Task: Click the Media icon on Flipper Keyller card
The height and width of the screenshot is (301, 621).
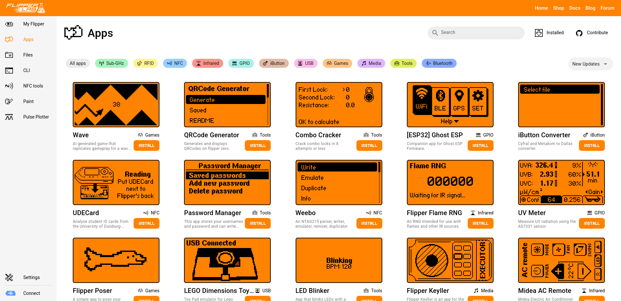Action: 476,291
